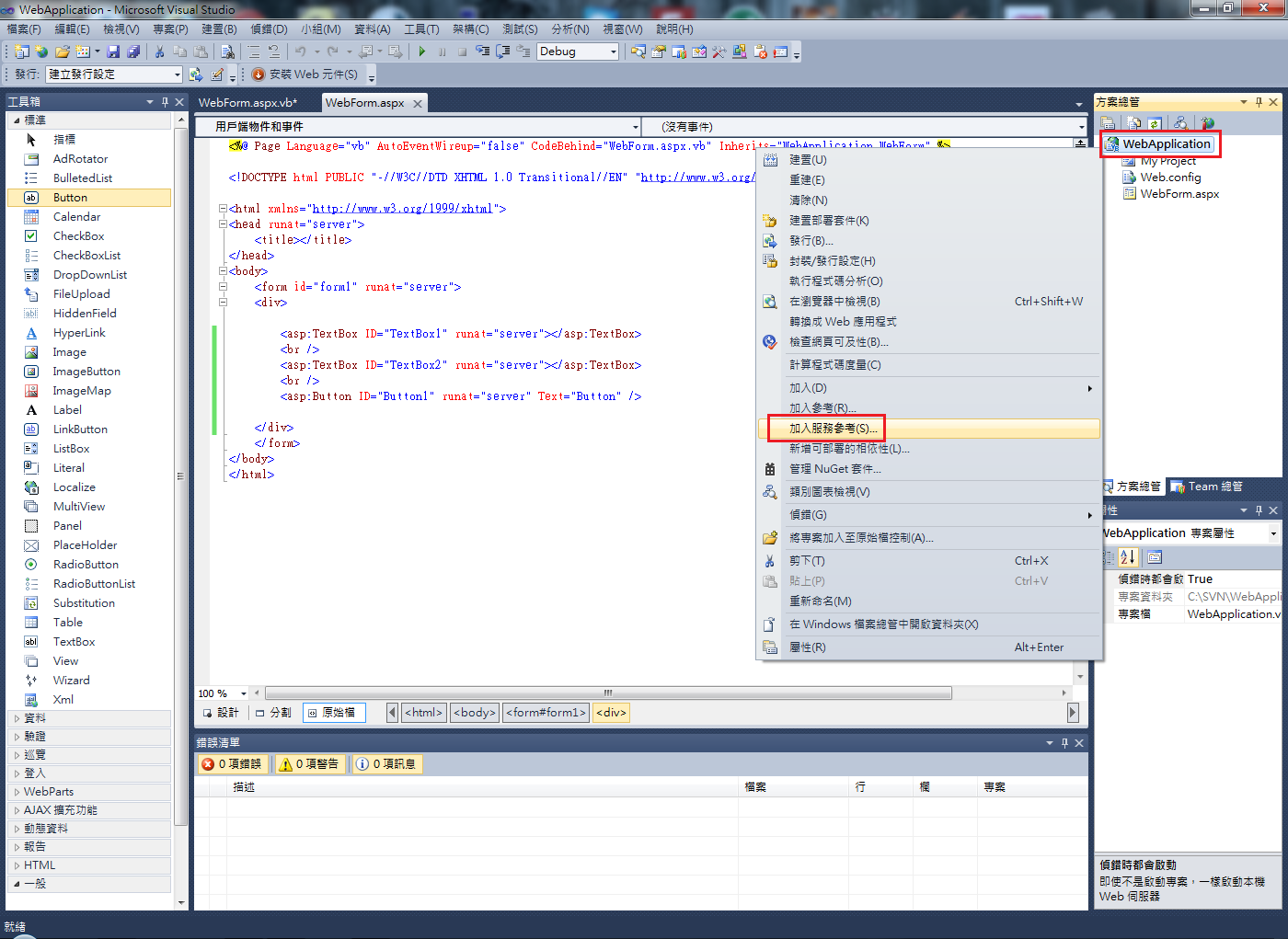This screenshot has height=939, width=1288.
Task: Click the Install Web Components icon
Action: tap(259, 74)
